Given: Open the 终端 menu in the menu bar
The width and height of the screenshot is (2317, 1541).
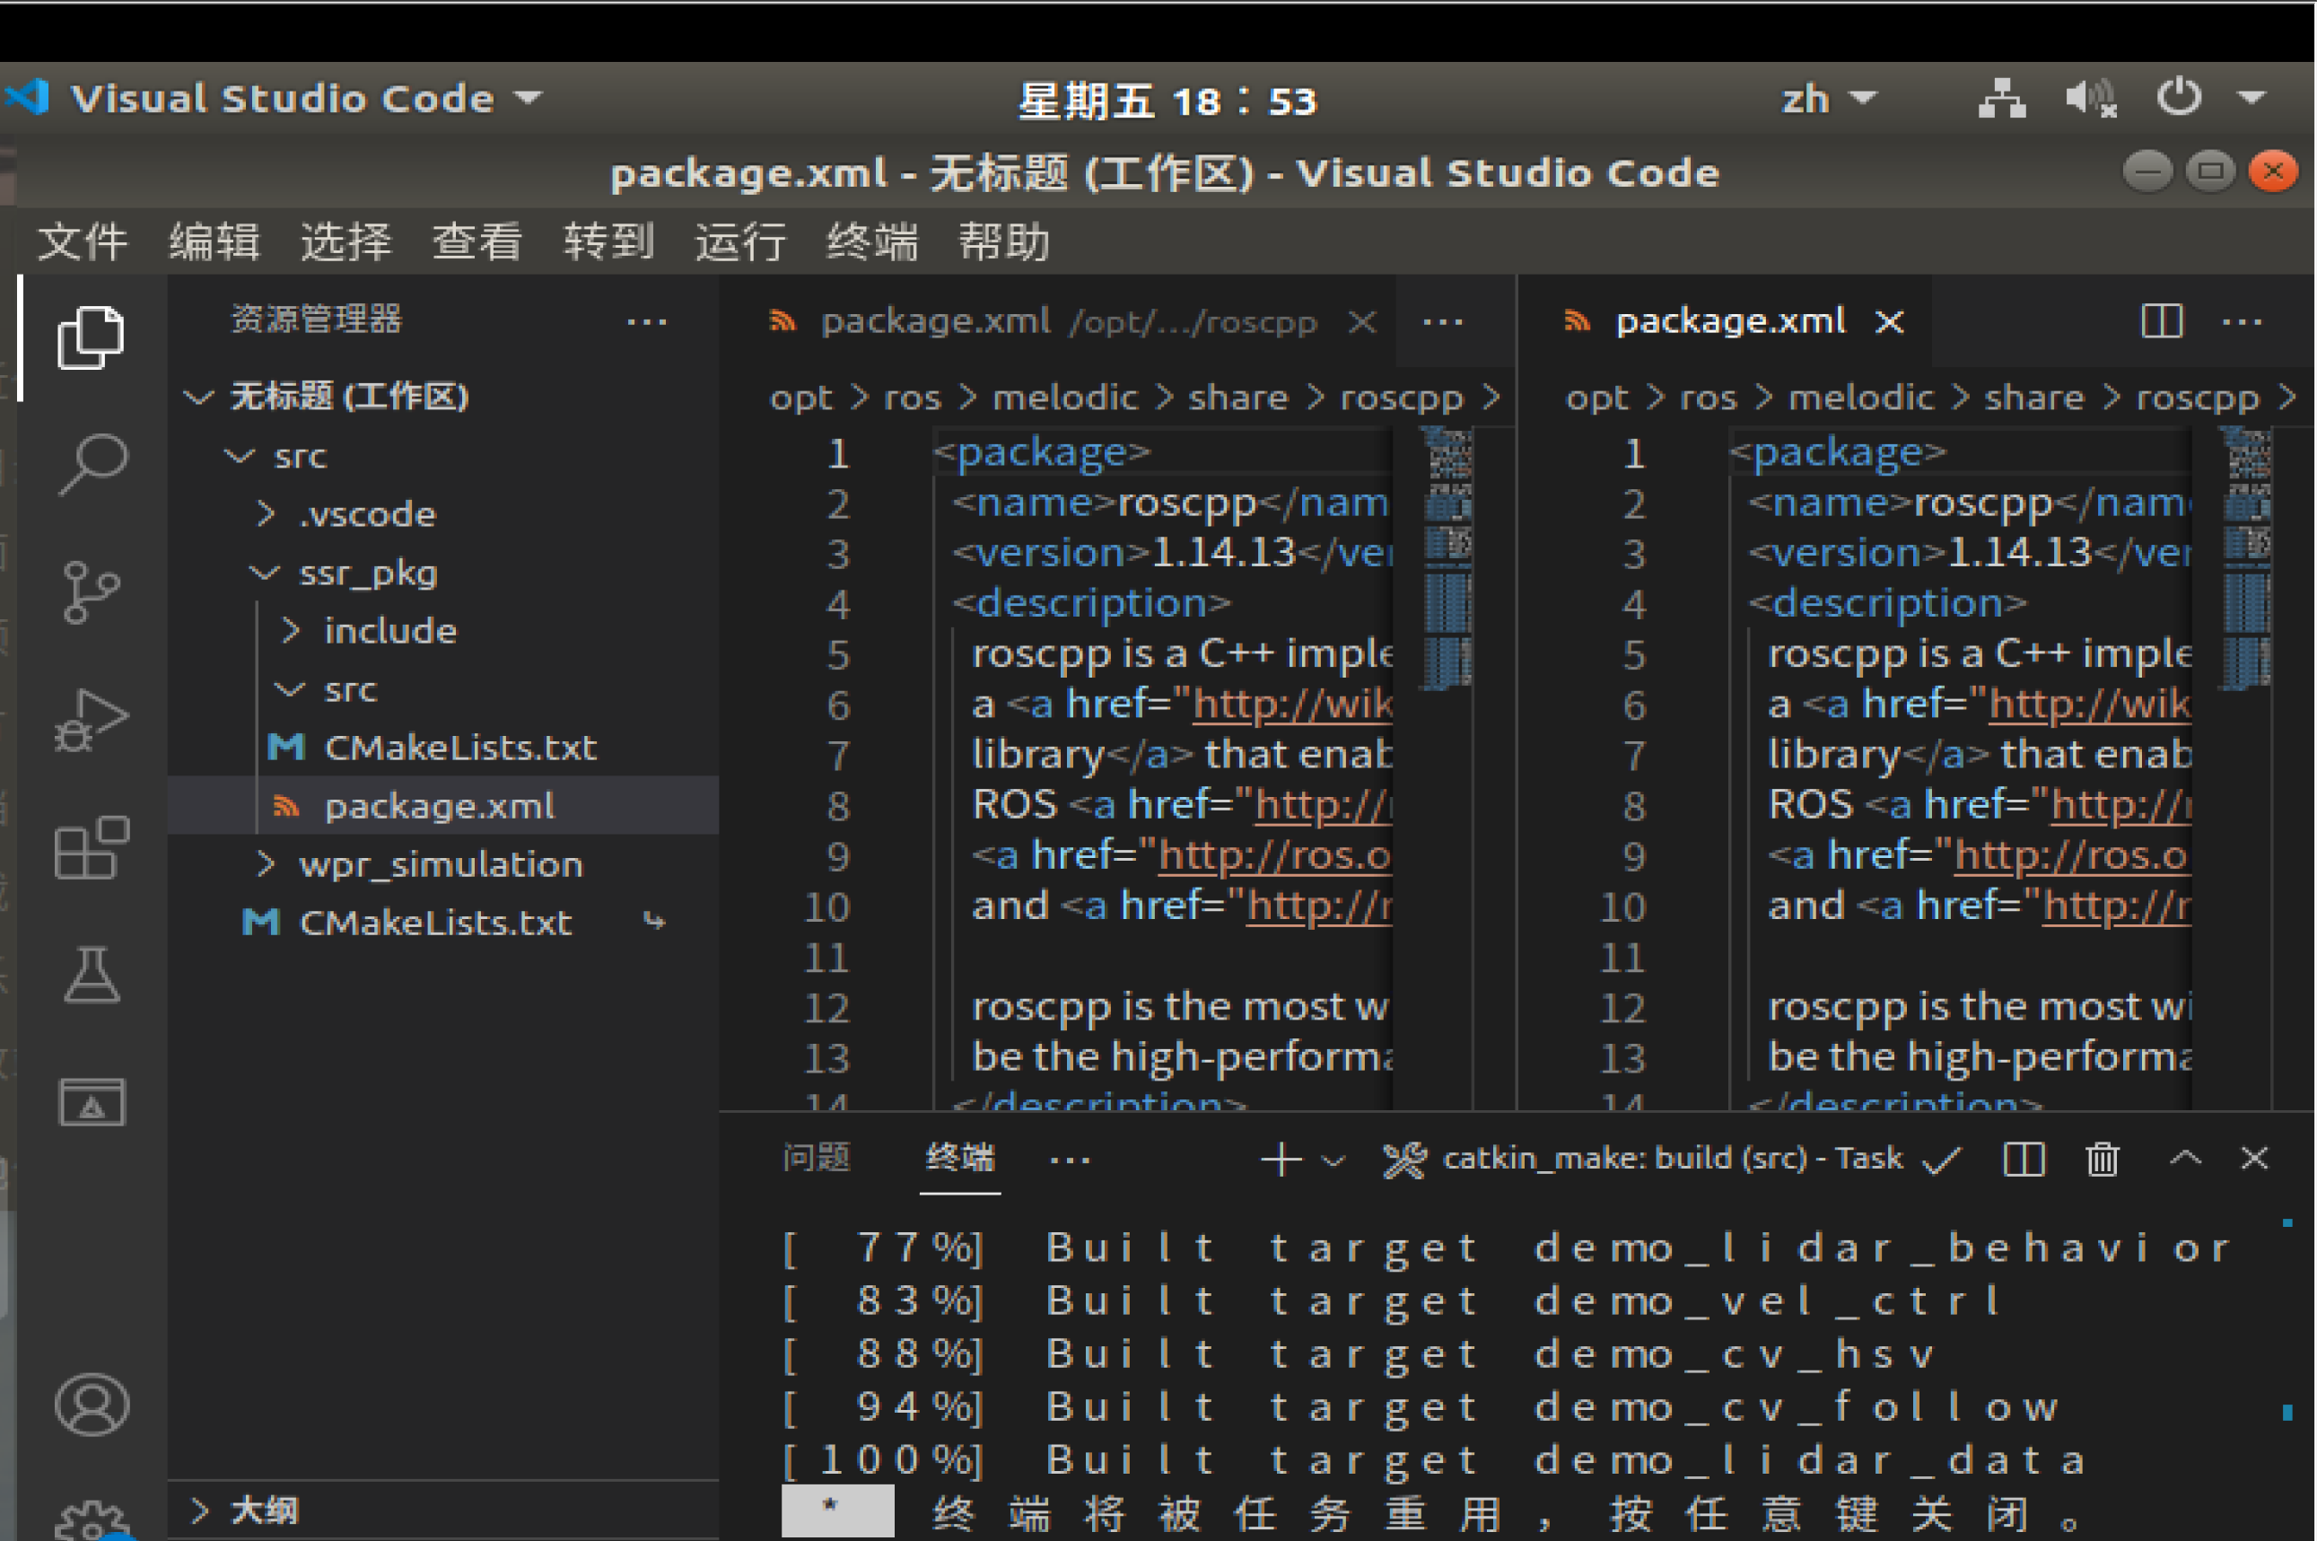Looking at the screenshot, I should [871, 241].
